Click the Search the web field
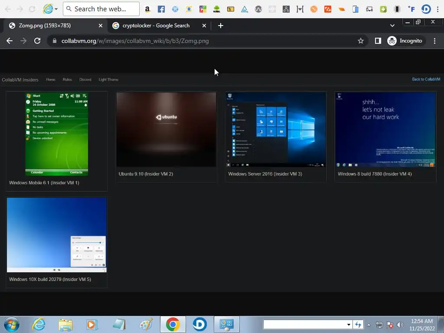Image resolution: width=444 pixels, height=333 pixels. [x=101, y=9]
